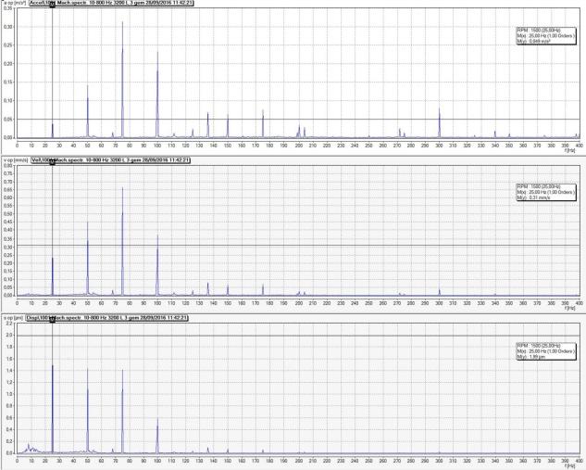Select the acceleration spectrum title label
This screenshot has width=586, height=470.
(x=111, y=3)
